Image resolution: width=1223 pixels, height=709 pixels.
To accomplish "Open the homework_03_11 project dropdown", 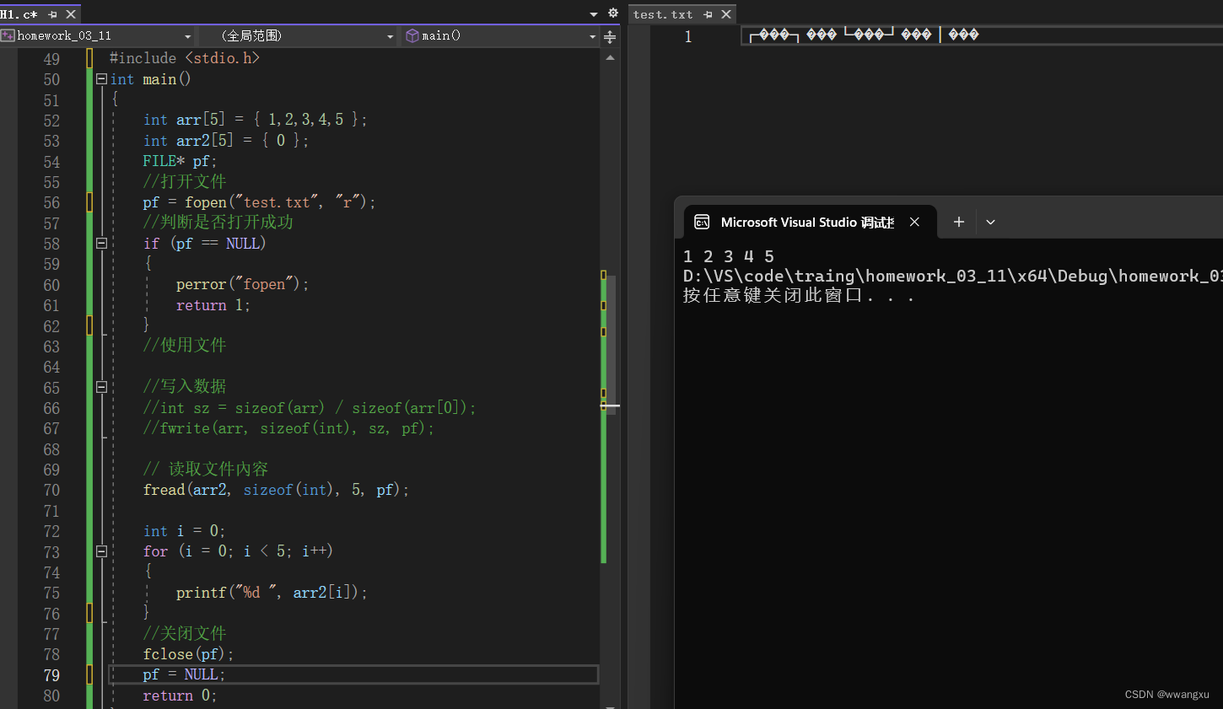I will coord(187,36).
